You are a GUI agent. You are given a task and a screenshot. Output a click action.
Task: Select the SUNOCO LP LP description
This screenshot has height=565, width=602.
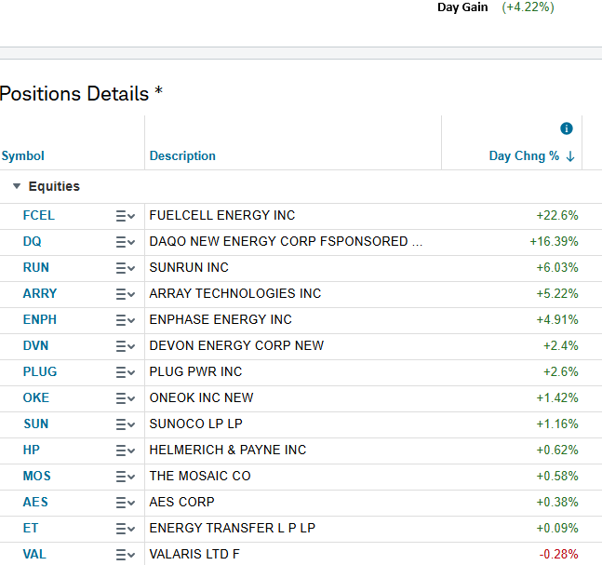tap(195, 424)
